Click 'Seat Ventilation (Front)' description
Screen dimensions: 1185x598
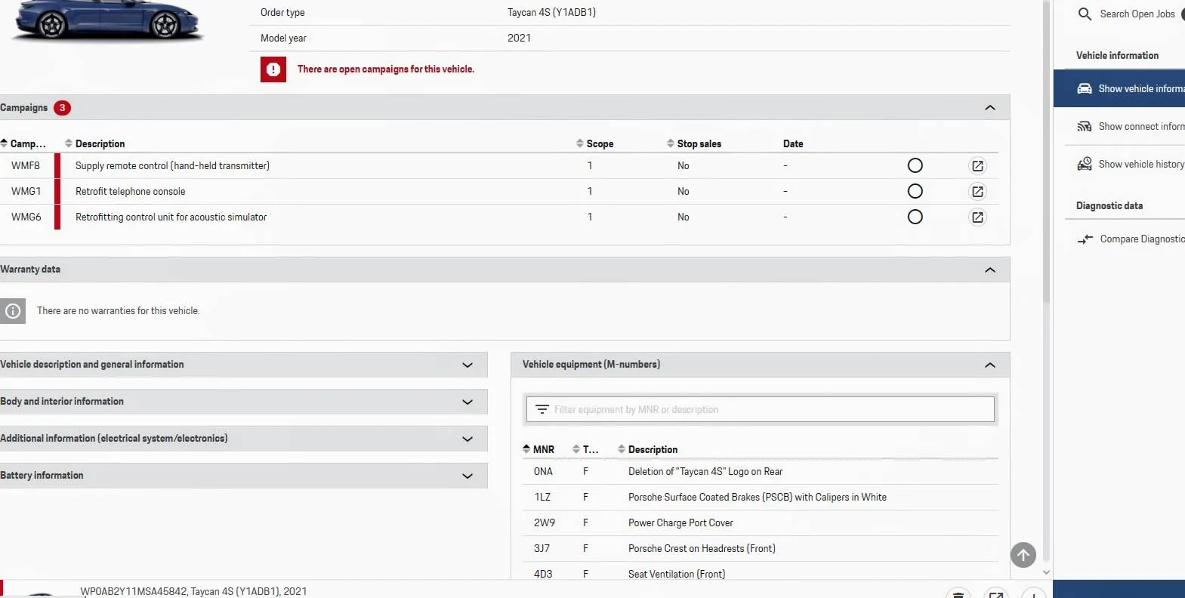677,574
